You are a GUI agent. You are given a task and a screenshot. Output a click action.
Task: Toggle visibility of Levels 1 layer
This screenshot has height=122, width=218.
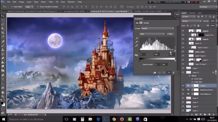(183, 86)
